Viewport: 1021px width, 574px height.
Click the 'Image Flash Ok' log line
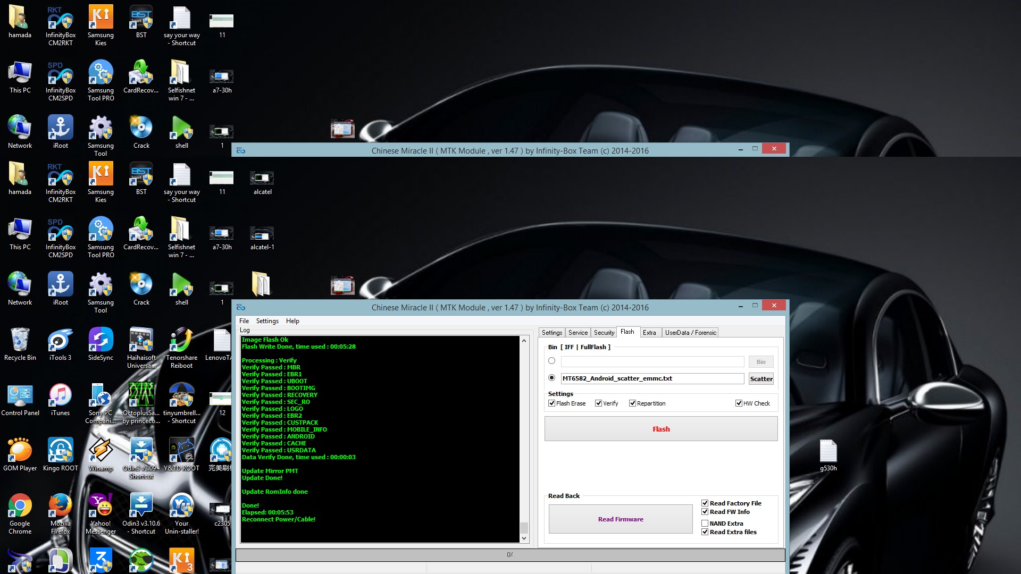[265, 340]
